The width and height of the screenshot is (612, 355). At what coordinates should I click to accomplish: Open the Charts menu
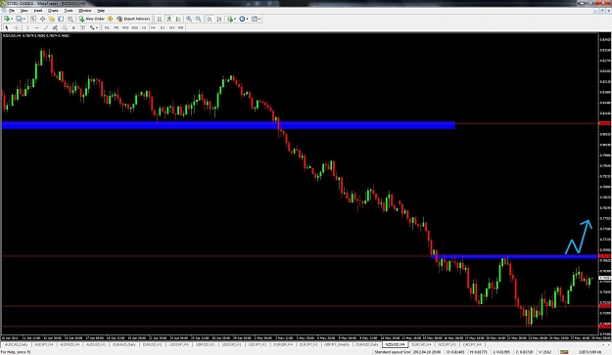click(53, 11)
